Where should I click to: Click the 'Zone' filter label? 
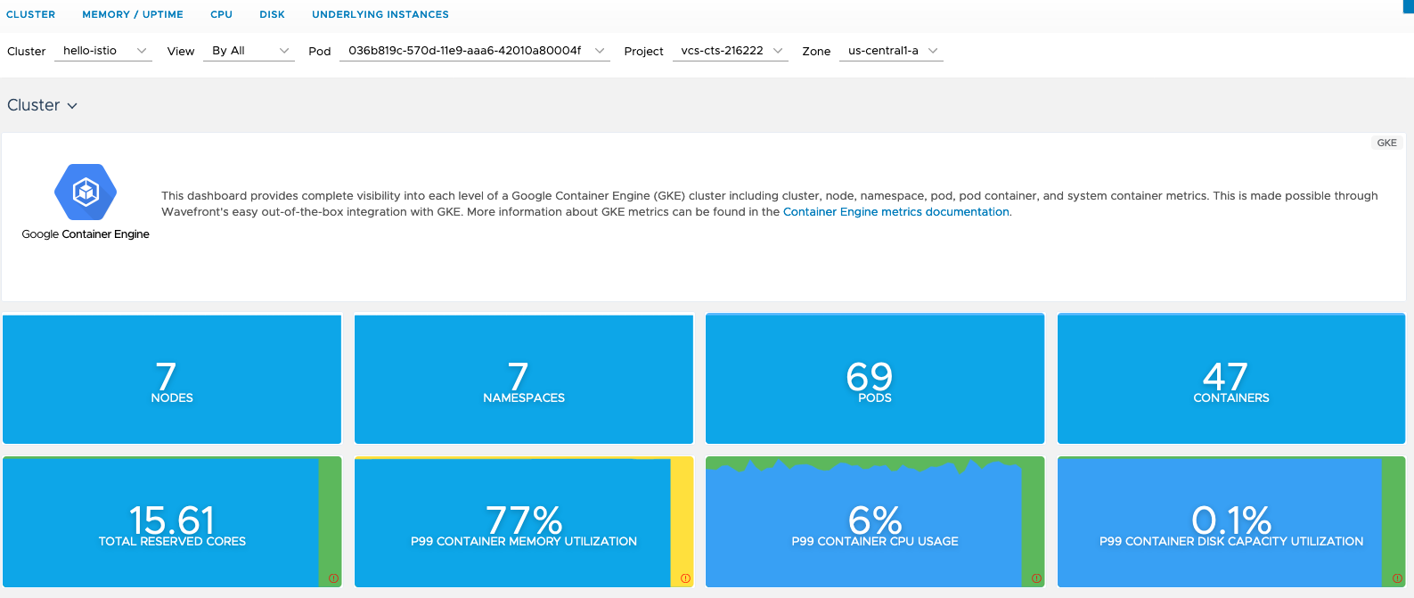(816, 52)
